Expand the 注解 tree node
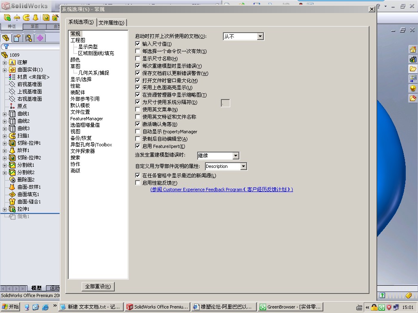 (x=4, y=63)
